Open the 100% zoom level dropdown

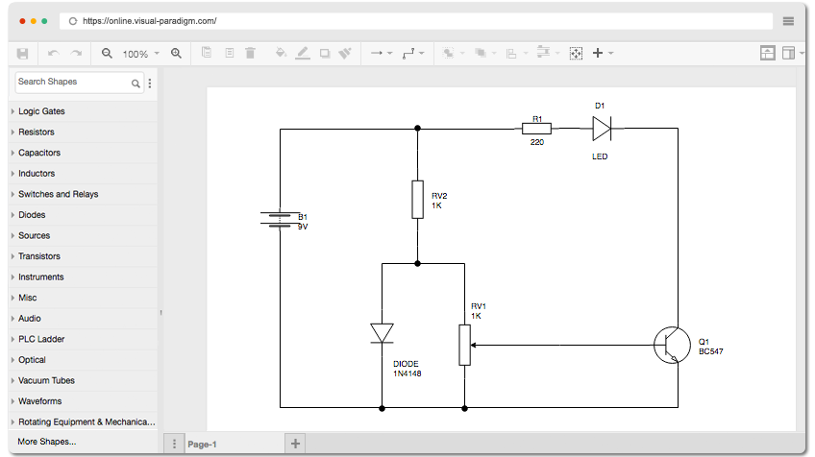[x=141, y=54]
